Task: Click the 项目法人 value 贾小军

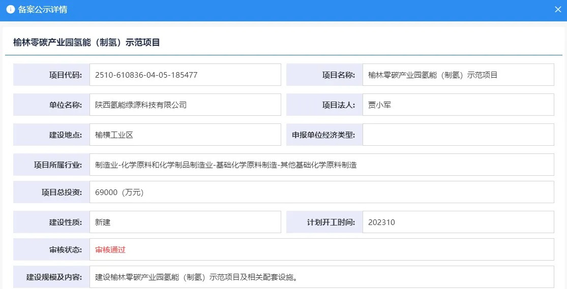Action: (379, 105)
